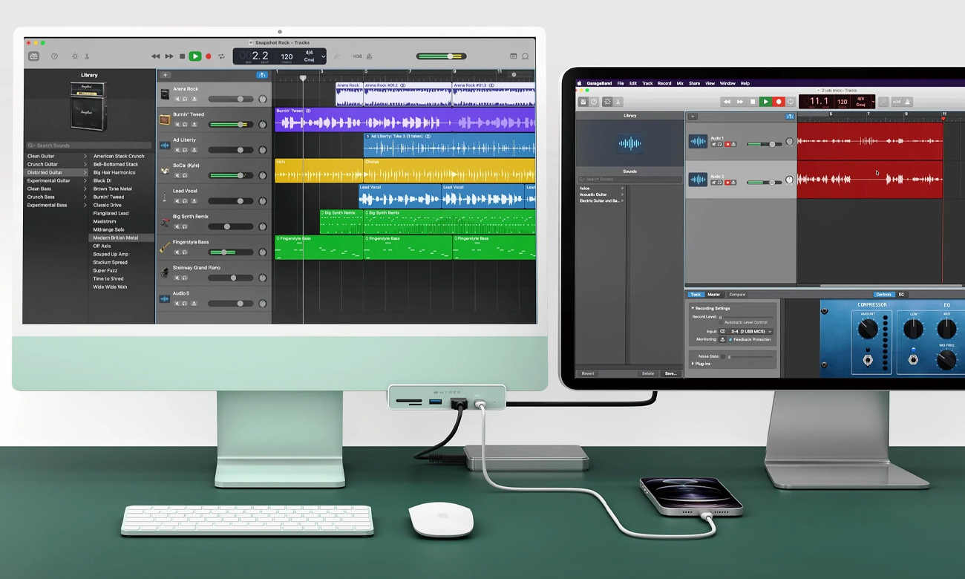Open the Cmaj key signature dropdown
965x579 pixels.
323,56
